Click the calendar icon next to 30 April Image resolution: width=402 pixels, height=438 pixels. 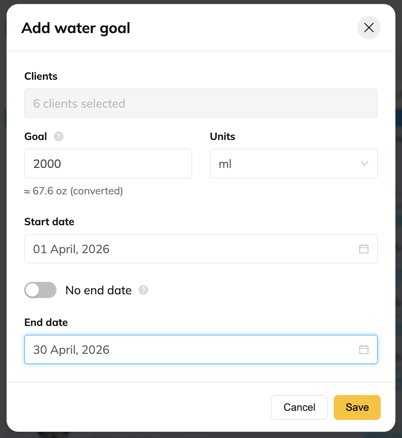tap(363, 349)
